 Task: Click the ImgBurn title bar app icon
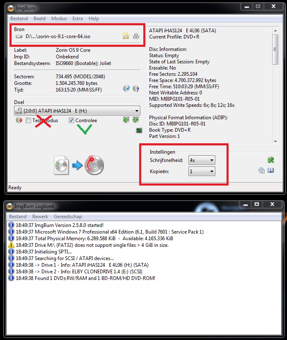[x=11, y=8]
